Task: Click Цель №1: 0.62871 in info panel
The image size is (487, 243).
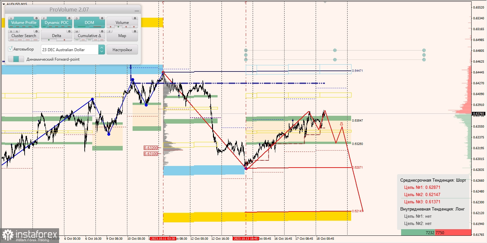Action: [422, 188]
